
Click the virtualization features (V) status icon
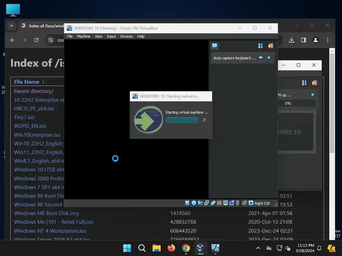click(238, 203)
